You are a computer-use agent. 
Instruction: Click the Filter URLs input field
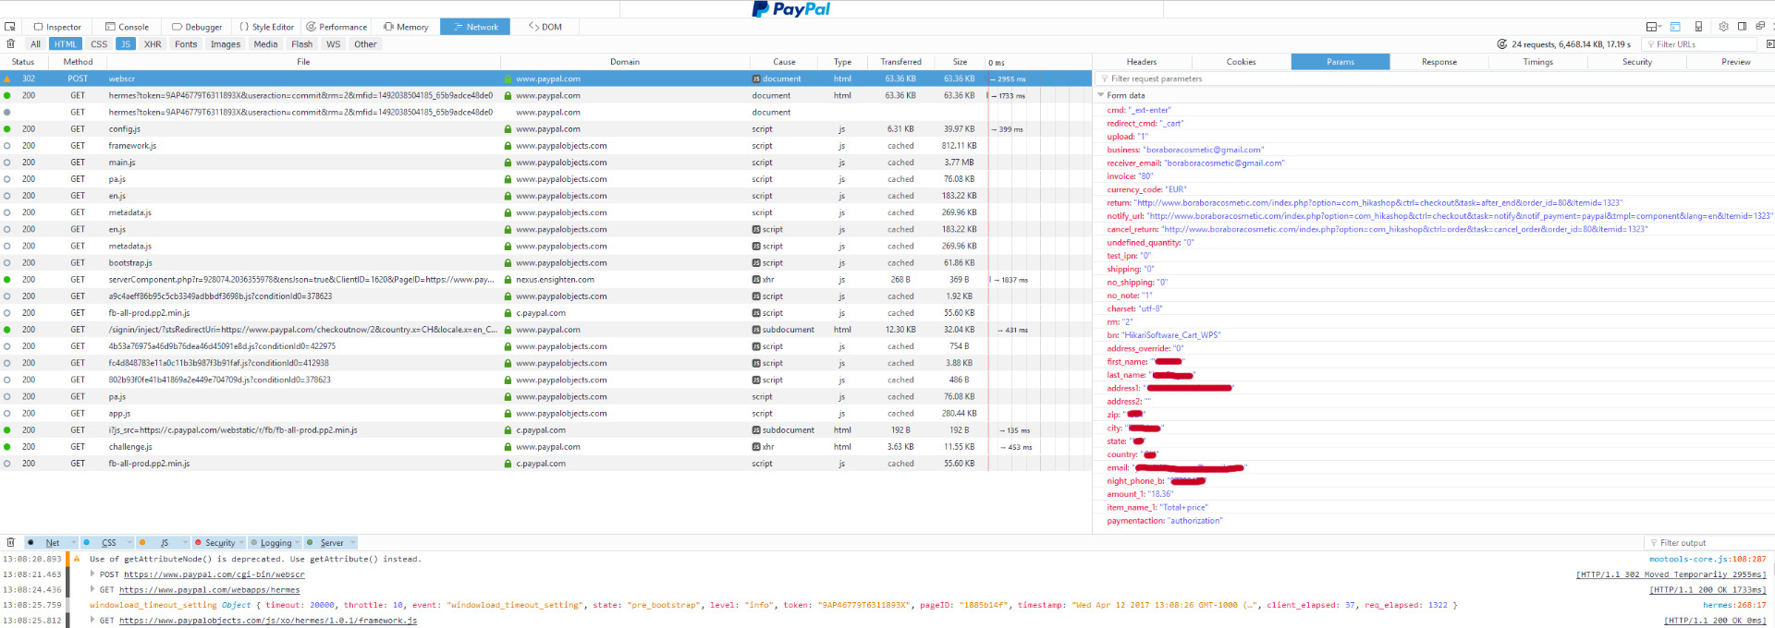1703,44
